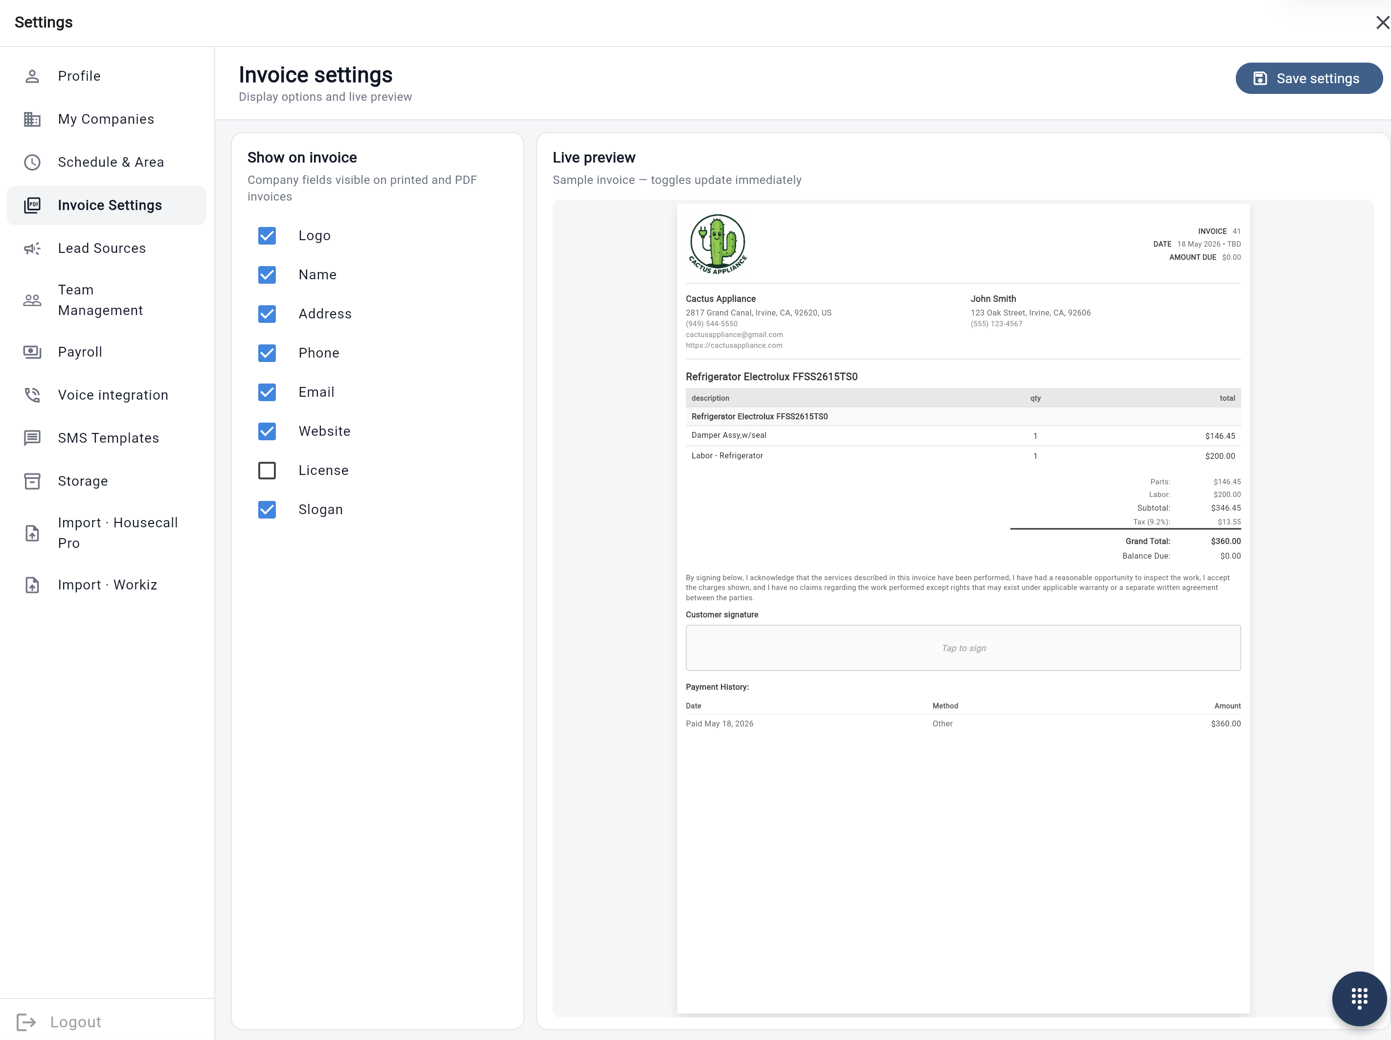This screenshot has height=1040, width=1391.
Task: Open SMS Templates section
Action: click(106, 438)
